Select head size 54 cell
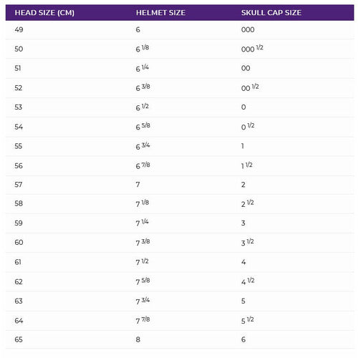The width and height of the screenshot is (358, 358). [19, 127]
